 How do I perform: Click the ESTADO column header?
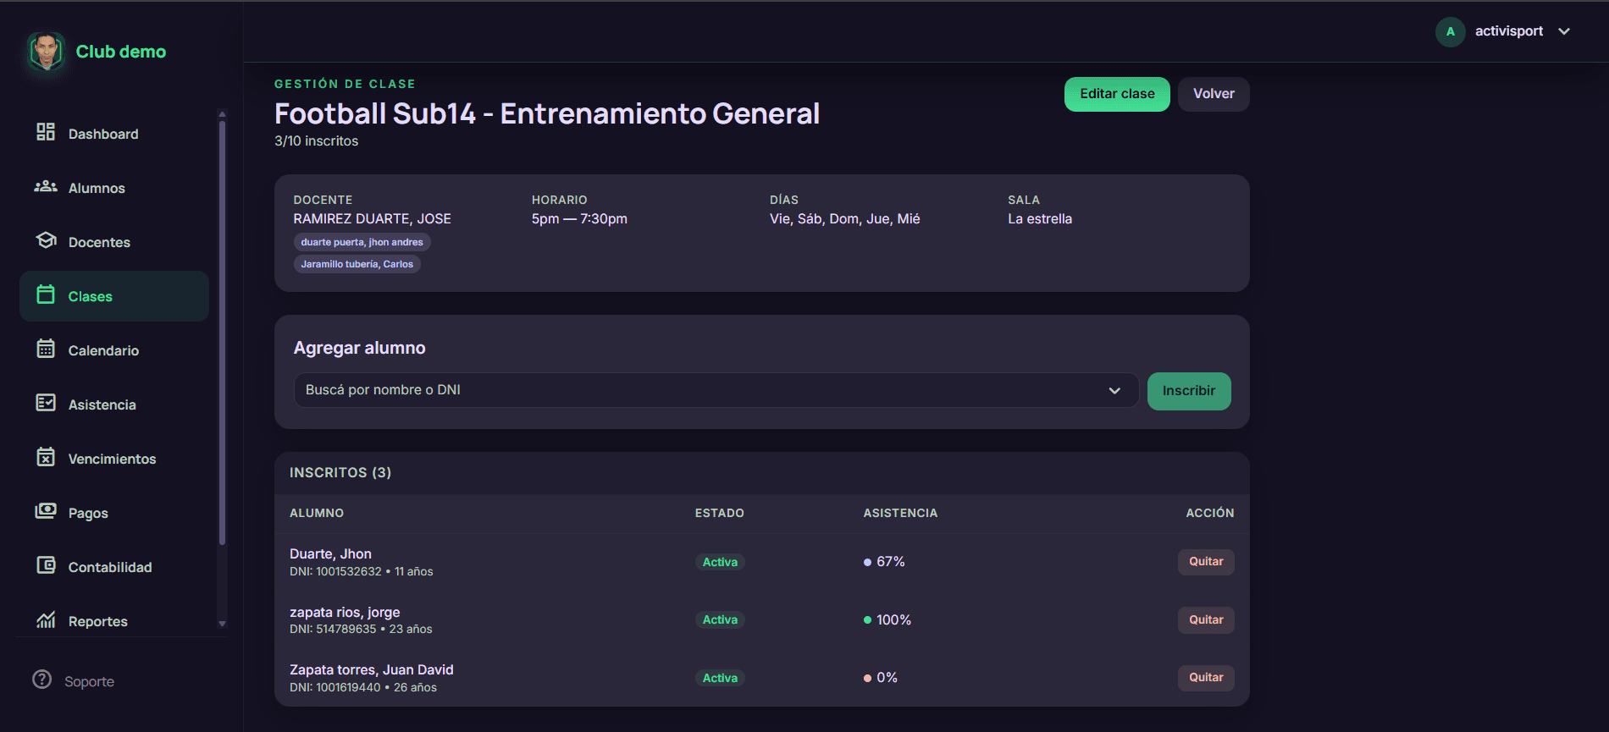point(720,513)
